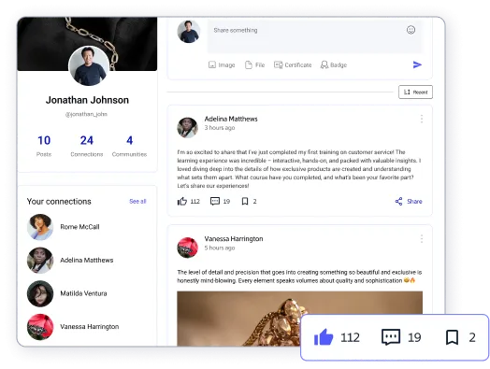This screenshot has height=369, width=490.
Task: Open Rome McCall connection name
Action: (x=79, y=227)
